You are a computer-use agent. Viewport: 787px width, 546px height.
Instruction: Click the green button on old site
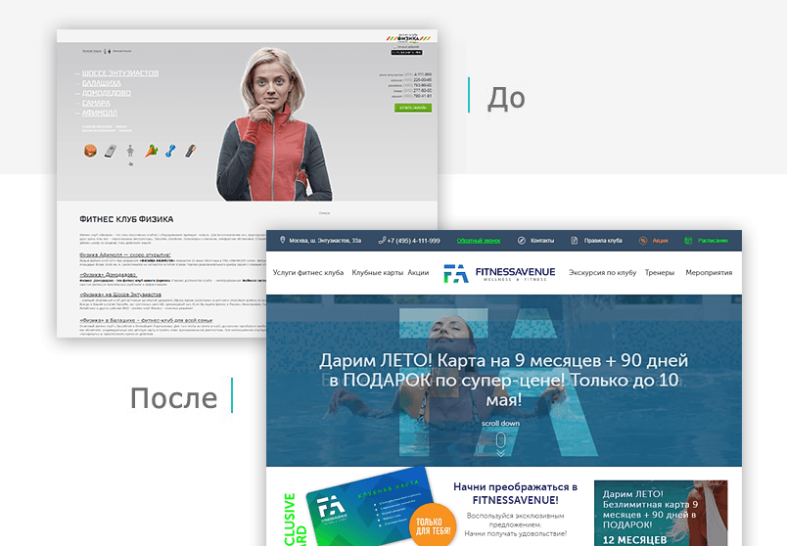click(412, 108)
